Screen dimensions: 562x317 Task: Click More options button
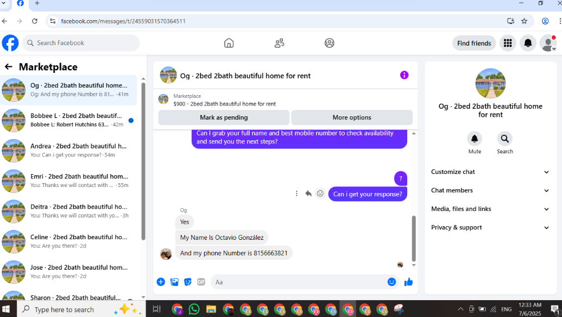(x=352, y=117)
